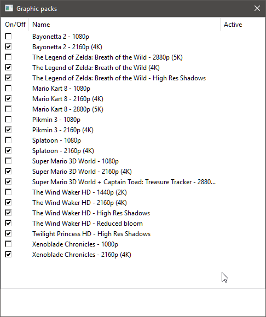Click the Active column header
266x317 pixels.
[x=242, y=25]
